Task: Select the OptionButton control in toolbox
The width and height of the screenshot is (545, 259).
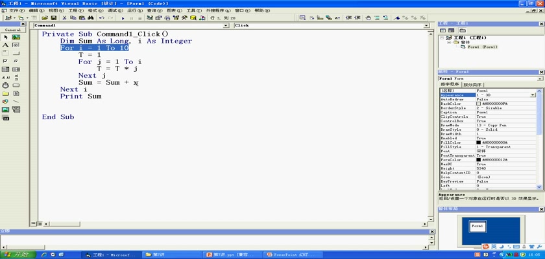Action: coord(16,61)
